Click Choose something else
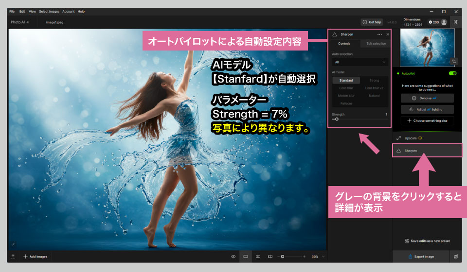The width and height of the screenshot is (467, 272). coord(427,120)
